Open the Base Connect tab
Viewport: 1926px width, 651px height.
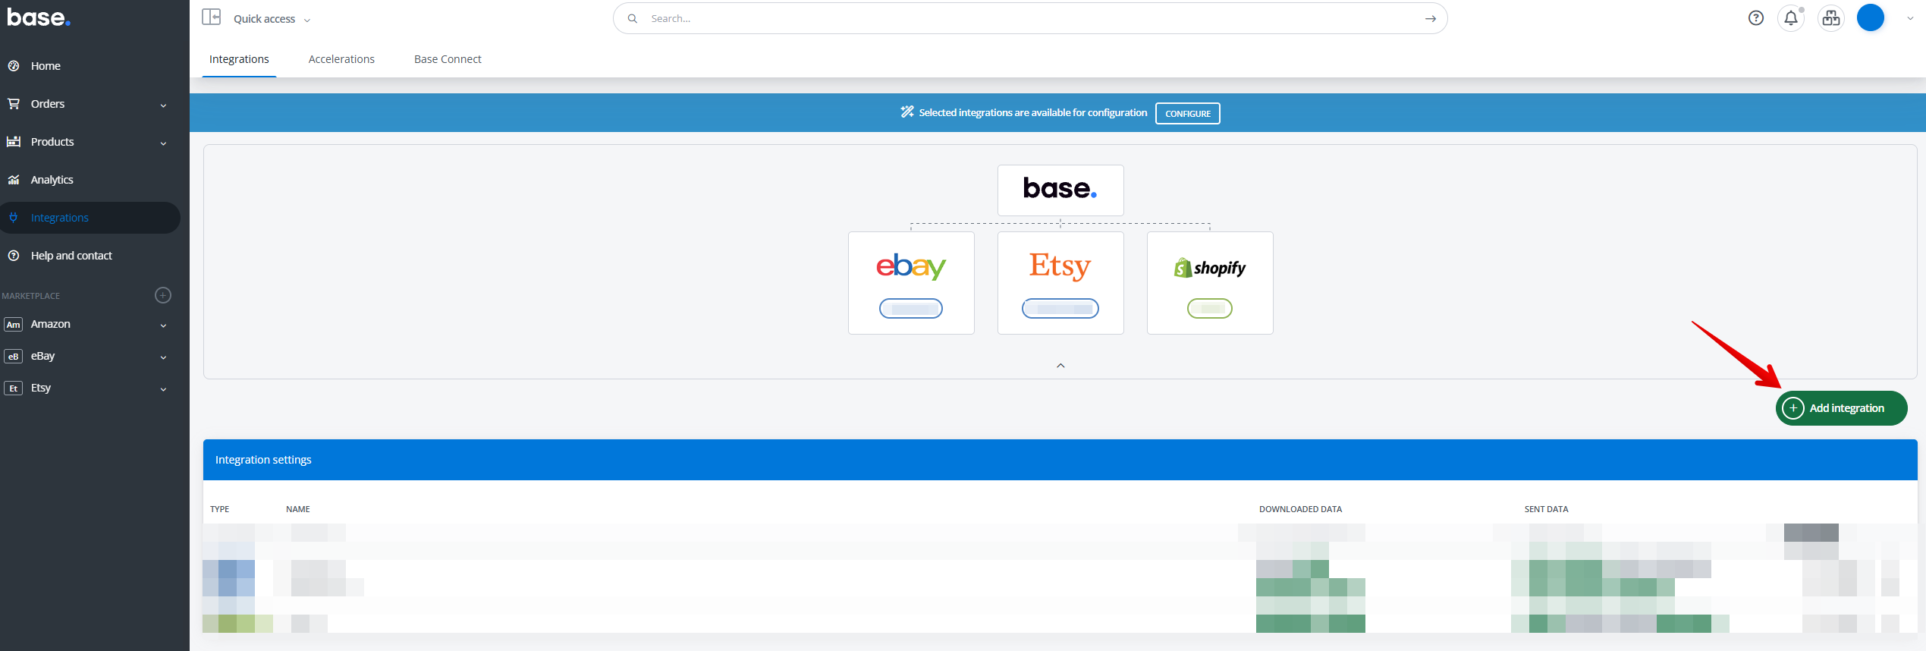pyautogui.click(x=448, y=59)
